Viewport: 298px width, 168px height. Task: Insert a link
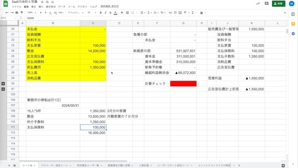click(170, 13)
